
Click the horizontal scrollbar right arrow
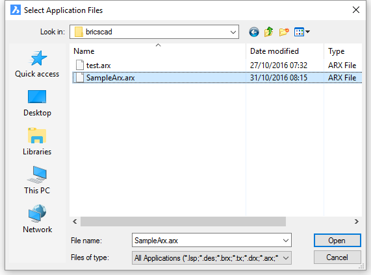(357, 221)
